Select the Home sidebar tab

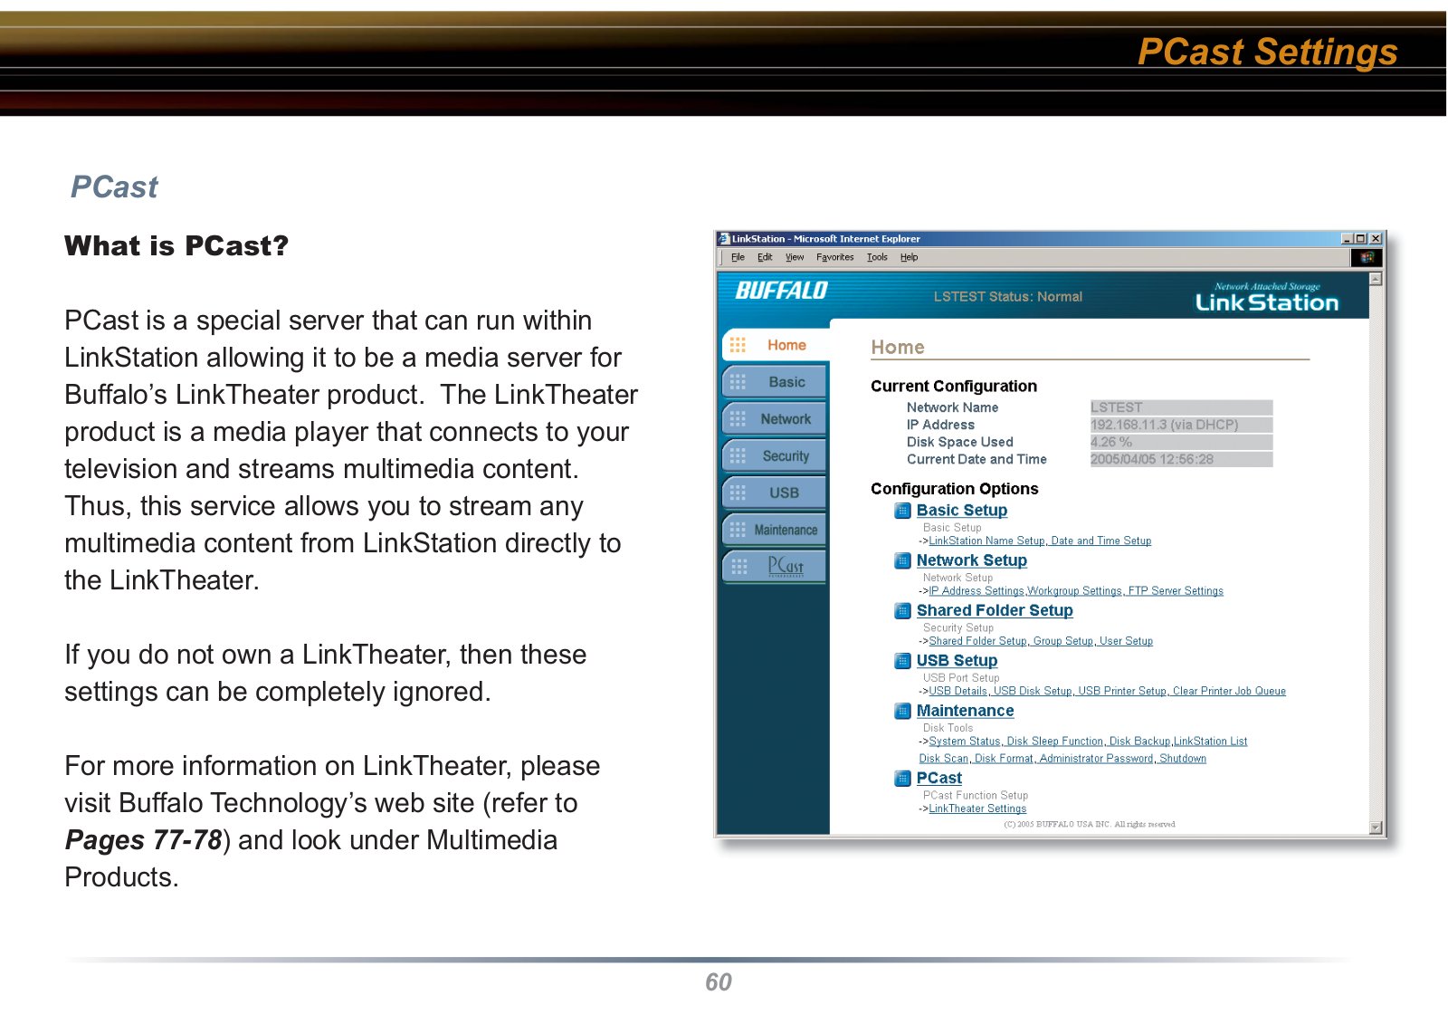[776, 345]
